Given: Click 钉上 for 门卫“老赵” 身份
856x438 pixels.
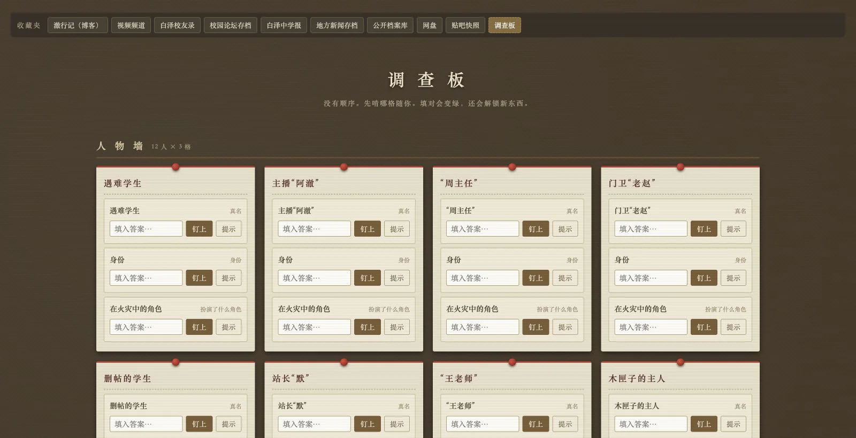Looking at the screenshot, I should [704, 278].
